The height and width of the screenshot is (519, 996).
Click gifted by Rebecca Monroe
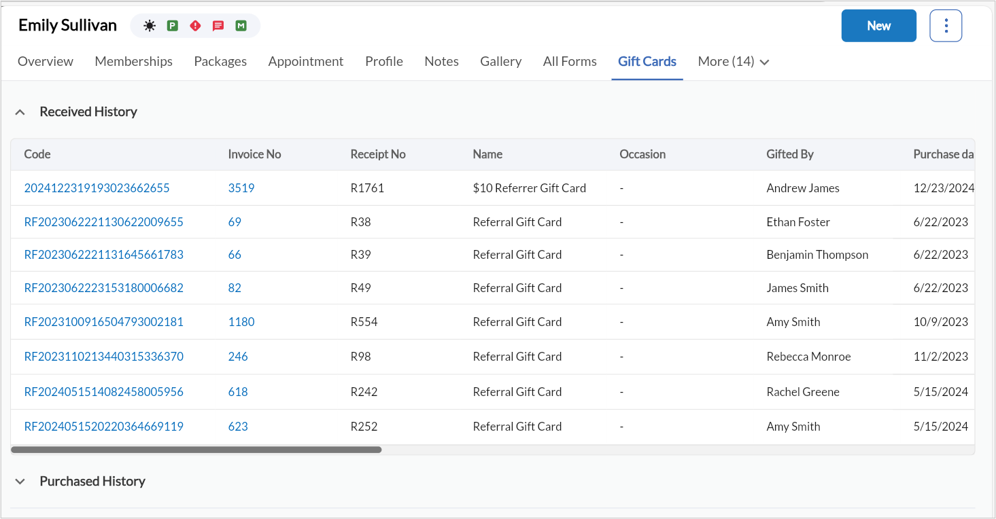click(x=808, y=357)
